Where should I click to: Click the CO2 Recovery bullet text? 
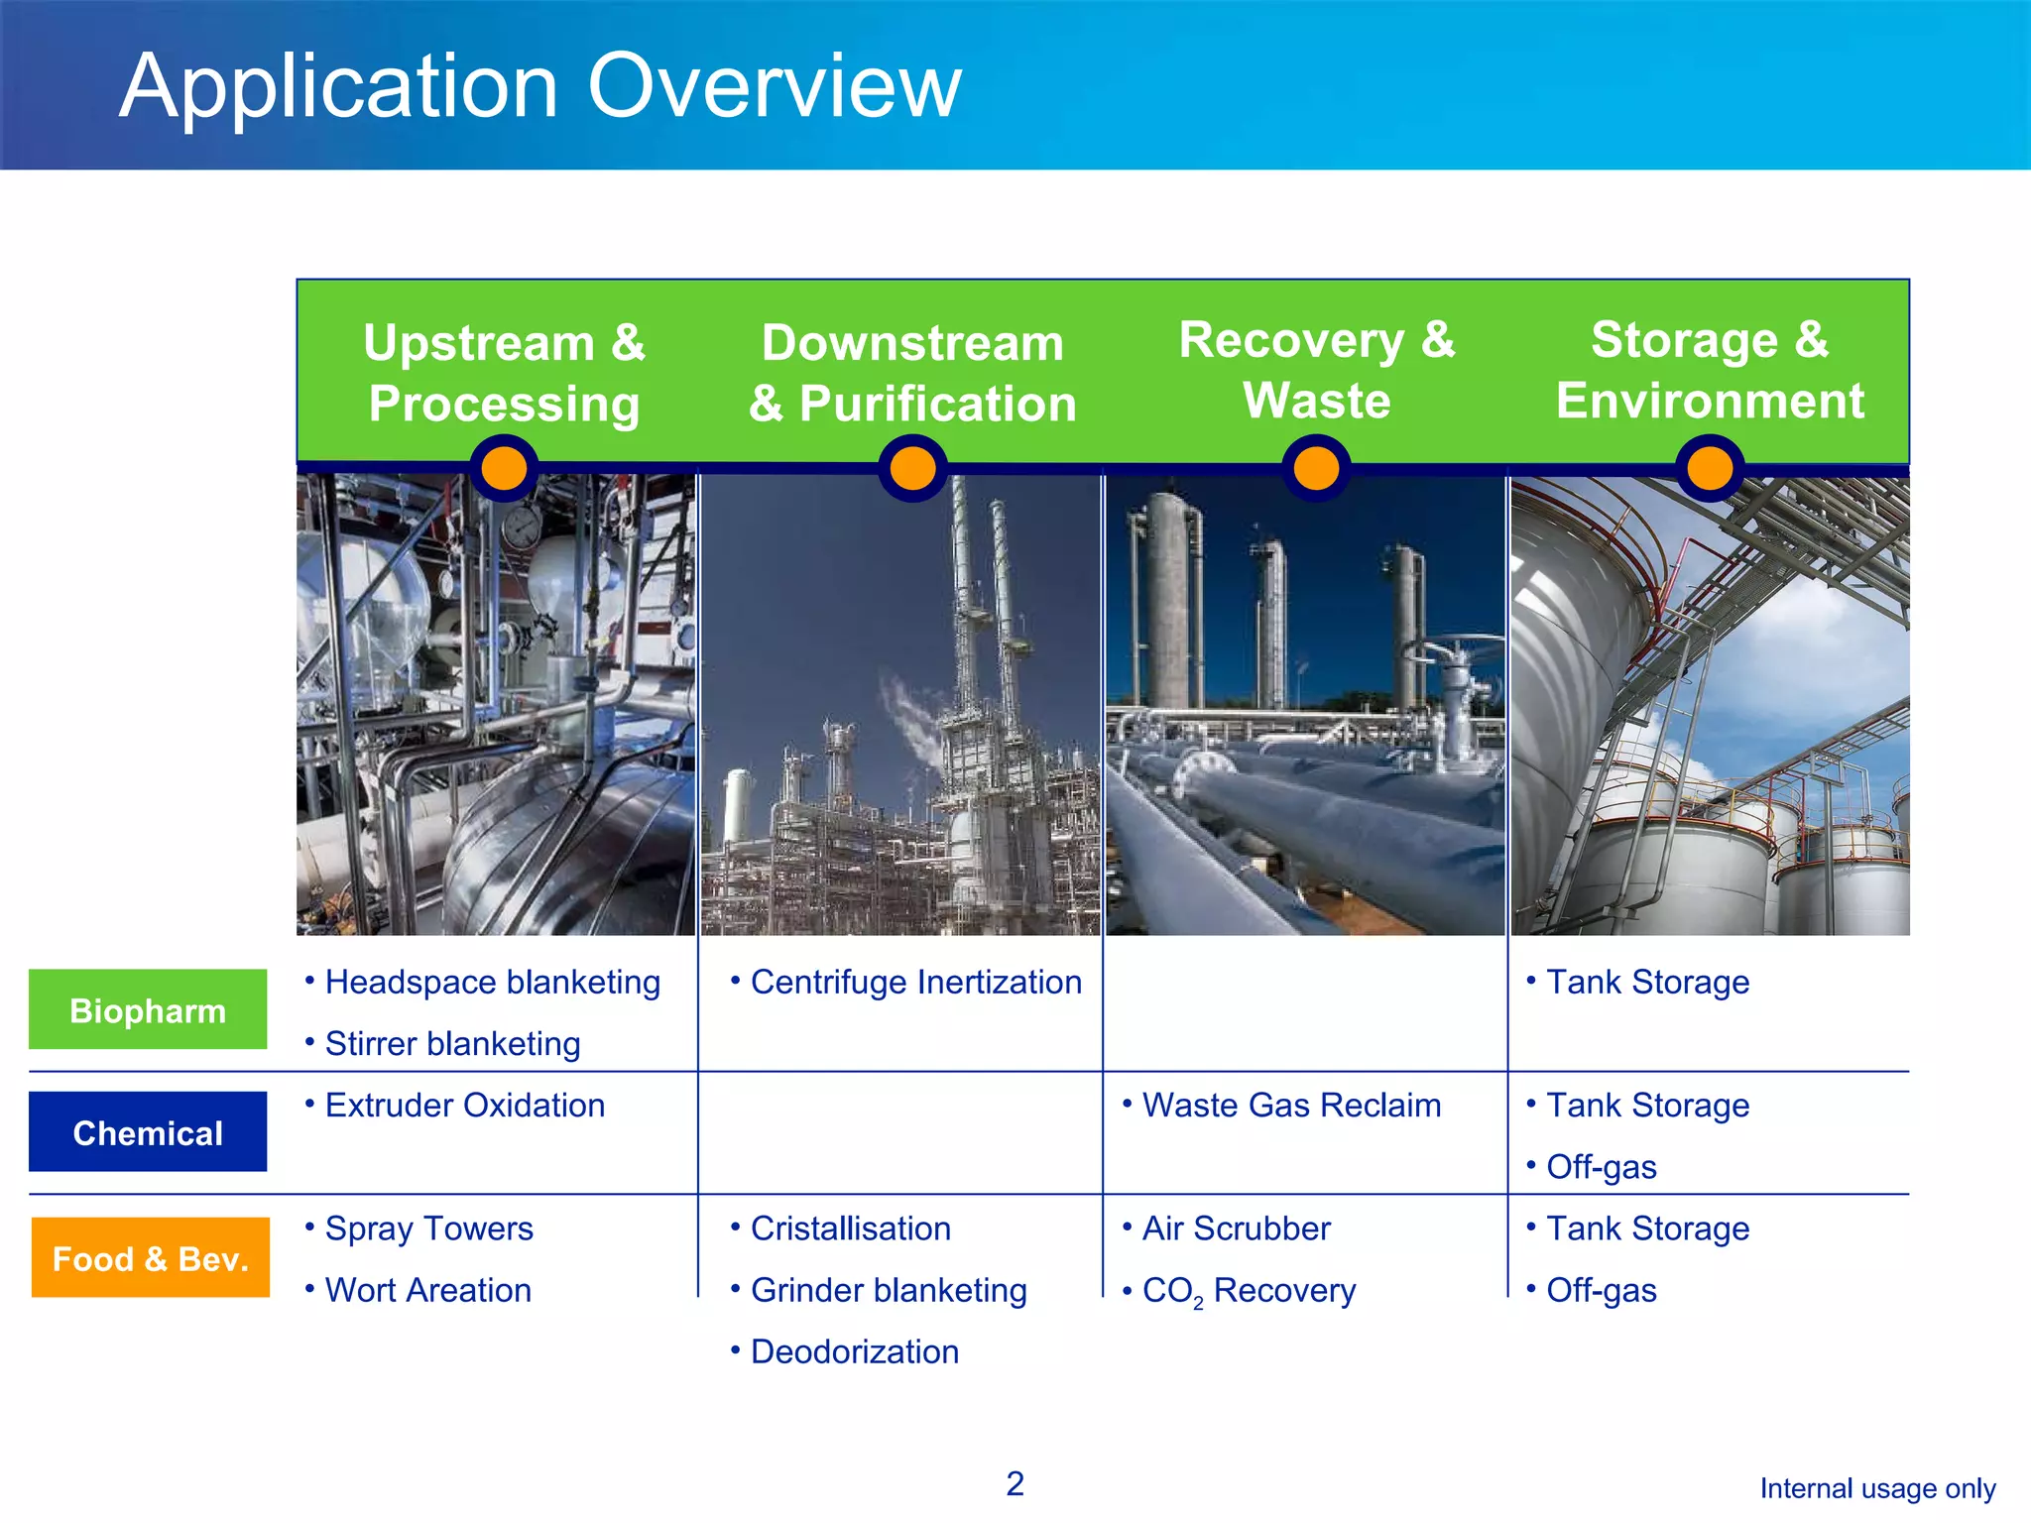[x=1249, y=1290]
